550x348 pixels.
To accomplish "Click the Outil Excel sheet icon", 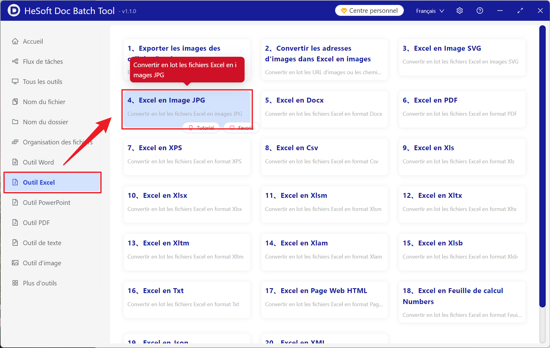I will tap(15, 182).
